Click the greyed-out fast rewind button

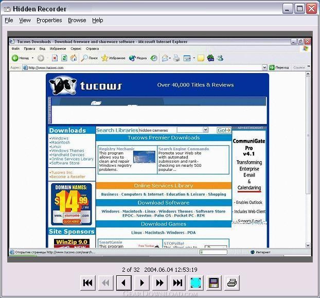click(105, 283)
